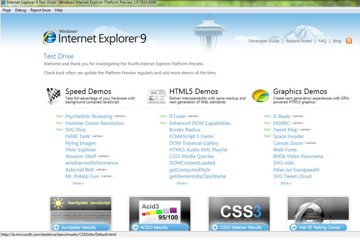Open DOM Traversal Gallery demo
Screen dimensions: 360x240
click(x=194, y=143)
